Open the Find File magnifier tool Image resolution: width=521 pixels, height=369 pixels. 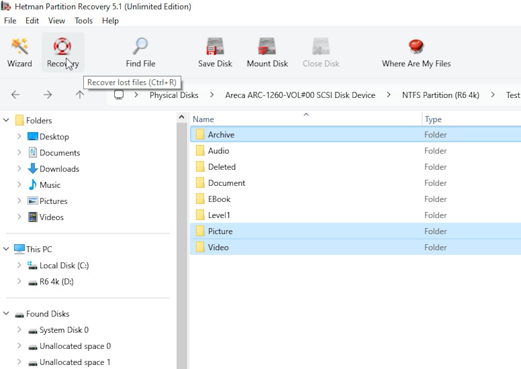click(140, 52)
